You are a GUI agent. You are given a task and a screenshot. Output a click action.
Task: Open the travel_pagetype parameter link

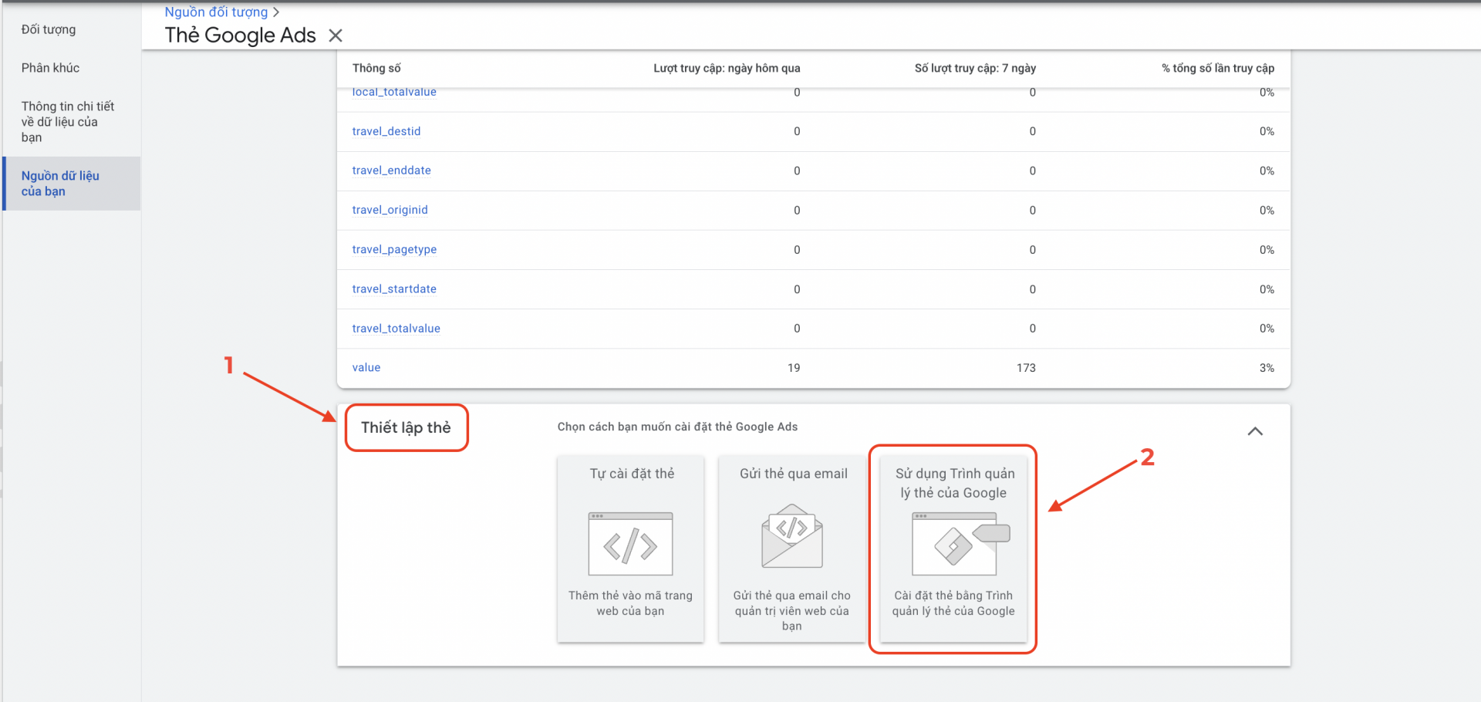point(394,249)
